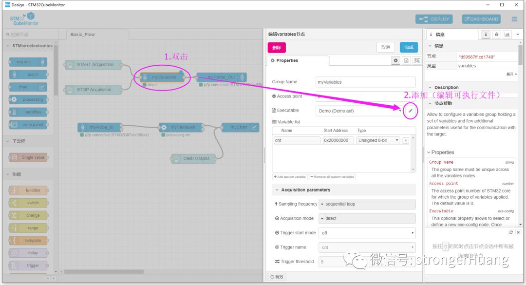526x285 pixels.
Task: Click Remove all custom variables
Action: 332,177
